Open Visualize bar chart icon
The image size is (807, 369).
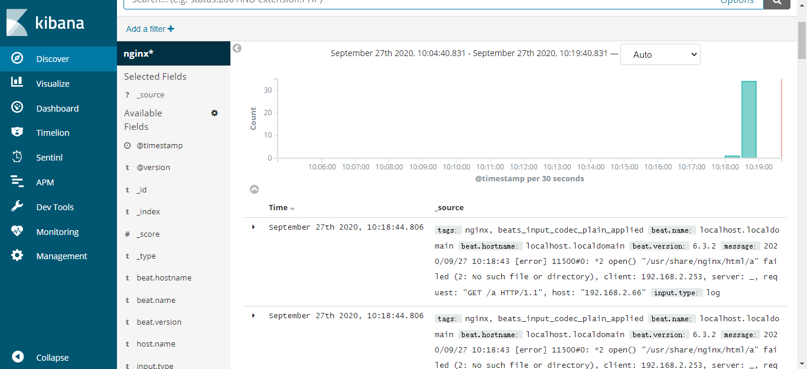pyautogui.click(x=17, y=83)
